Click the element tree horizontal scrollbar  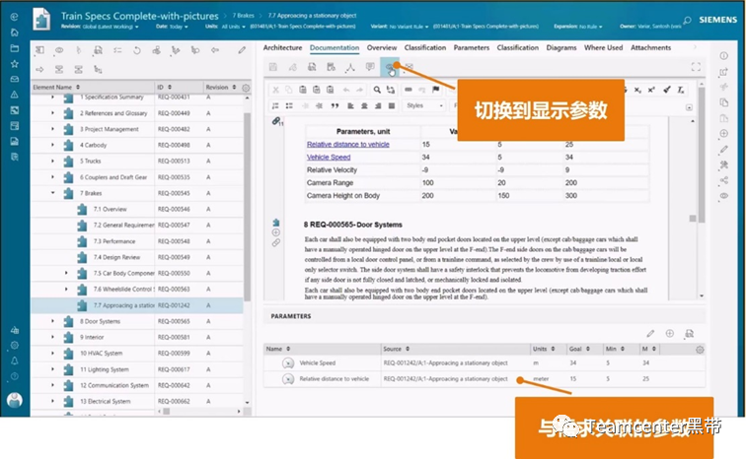[x=167, y=411]
